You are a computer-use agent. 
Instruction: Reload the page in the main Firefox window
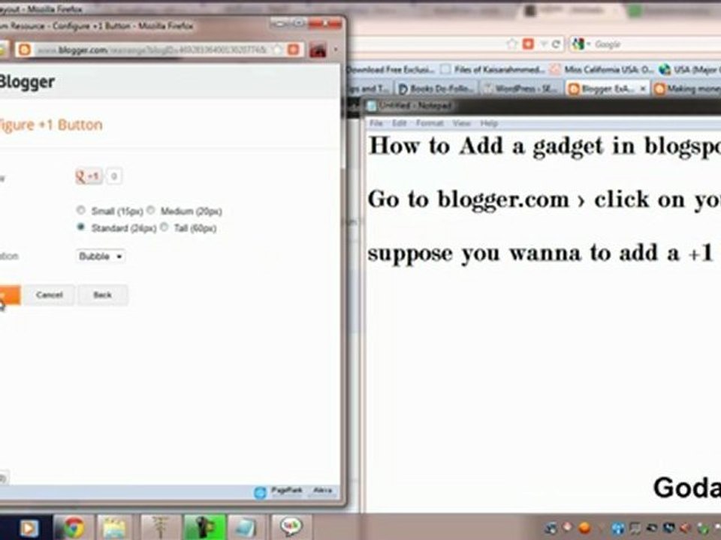(x=556, y=44)
